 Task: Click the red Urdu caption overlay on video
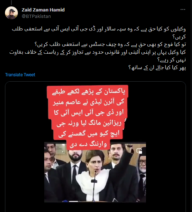[87, 117]
